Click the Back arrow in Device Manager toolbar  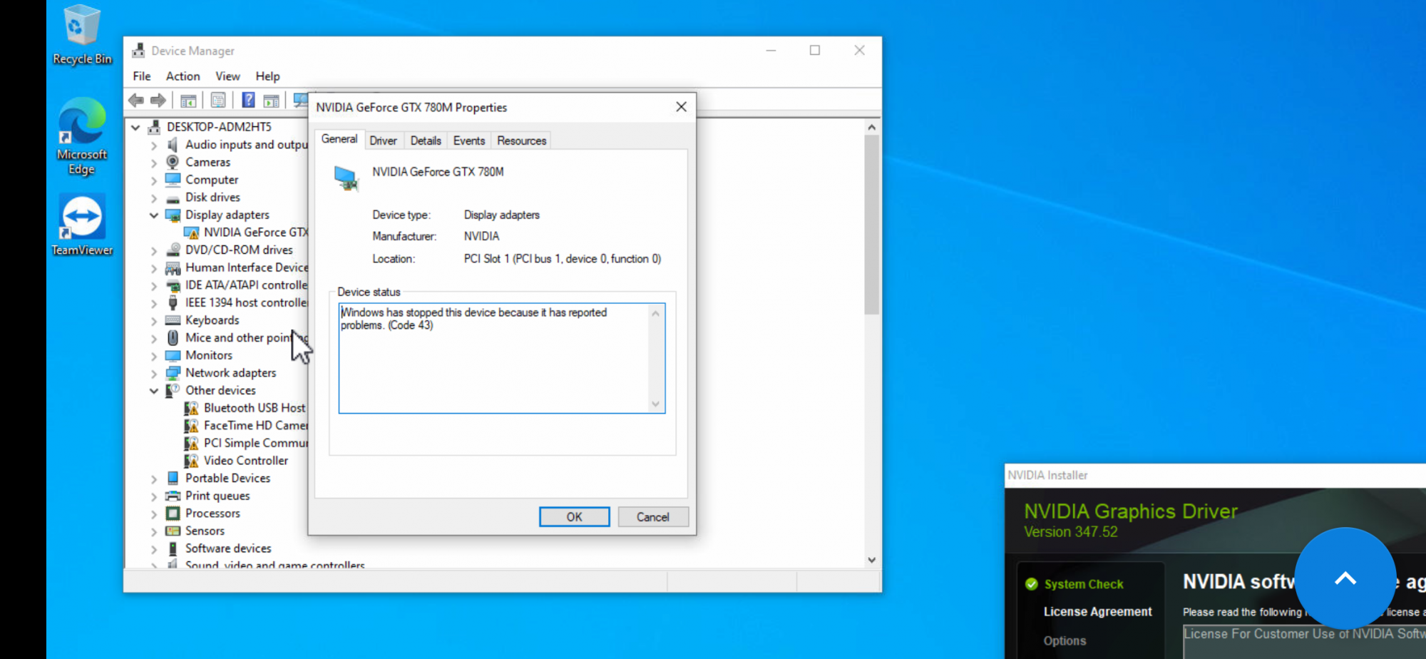[x=136, y=101]
